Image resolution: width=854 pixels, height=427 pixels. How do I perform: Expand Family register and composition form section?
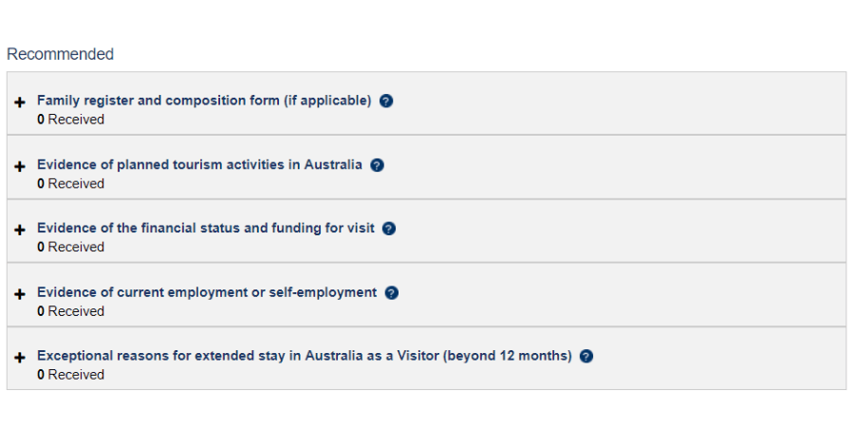[20, 102]
